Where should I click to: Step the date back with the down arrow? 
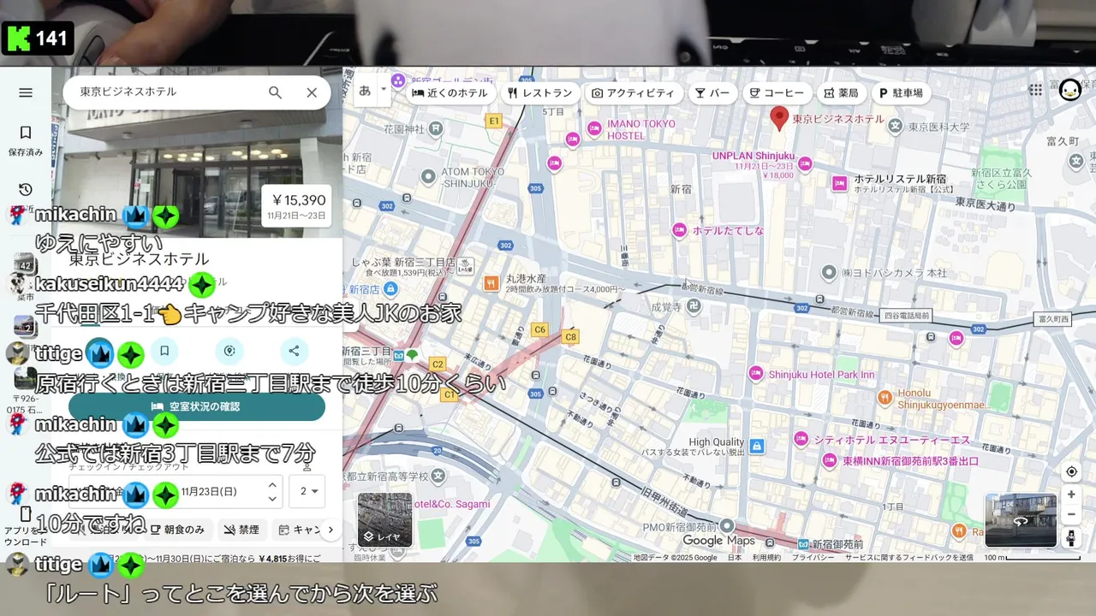[272, 499]
